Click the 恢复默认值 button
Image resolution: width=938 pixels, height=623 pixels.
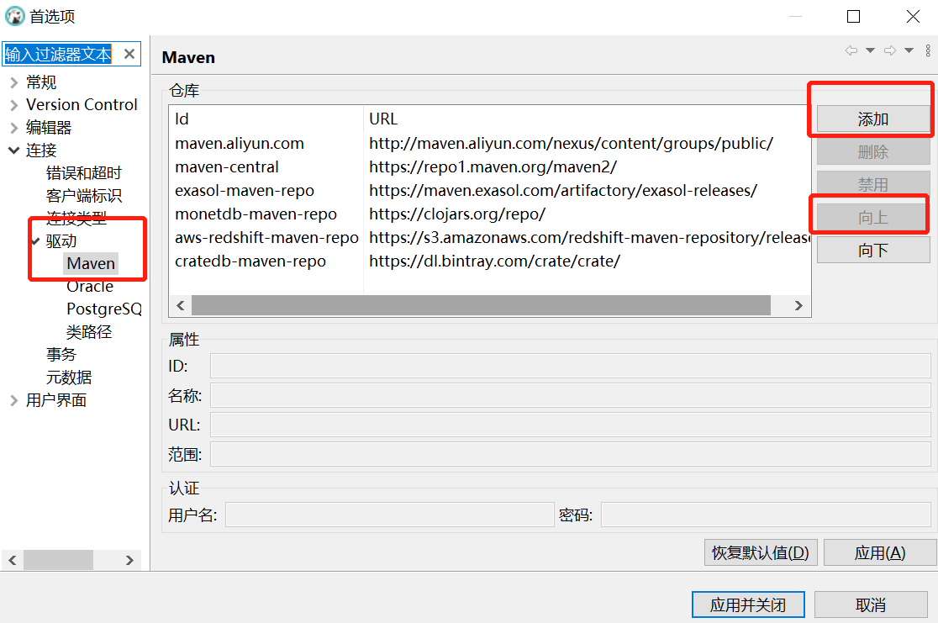760,552
